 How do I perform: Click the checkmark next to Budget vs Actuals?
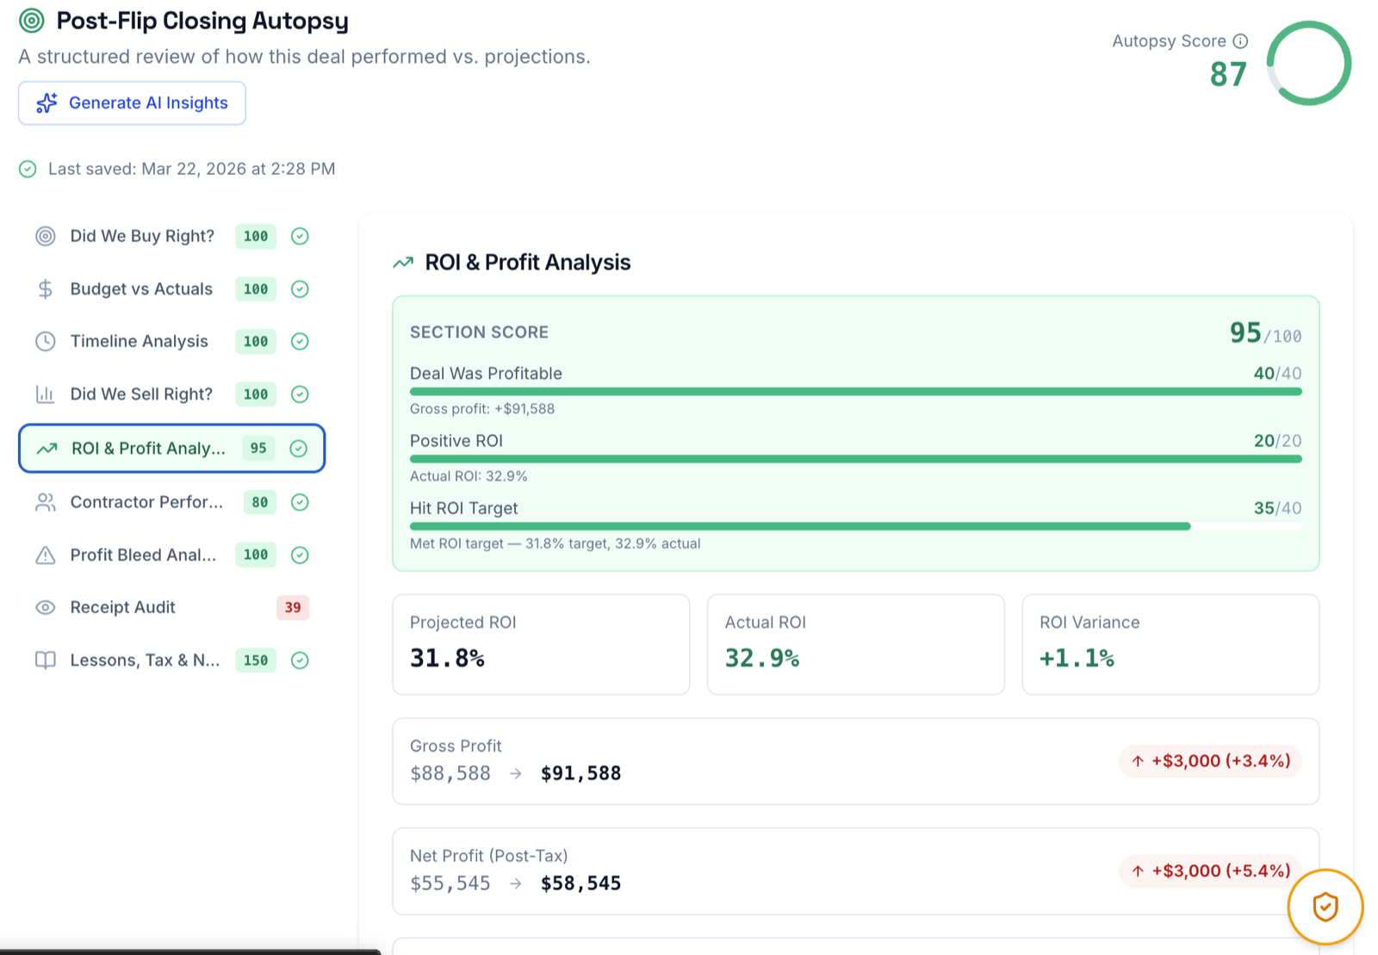tap(300, 289)
